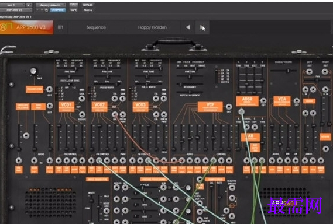Open the insert position 'a' selector
This screenshot has height=224, width=333.
coord(29,5)
